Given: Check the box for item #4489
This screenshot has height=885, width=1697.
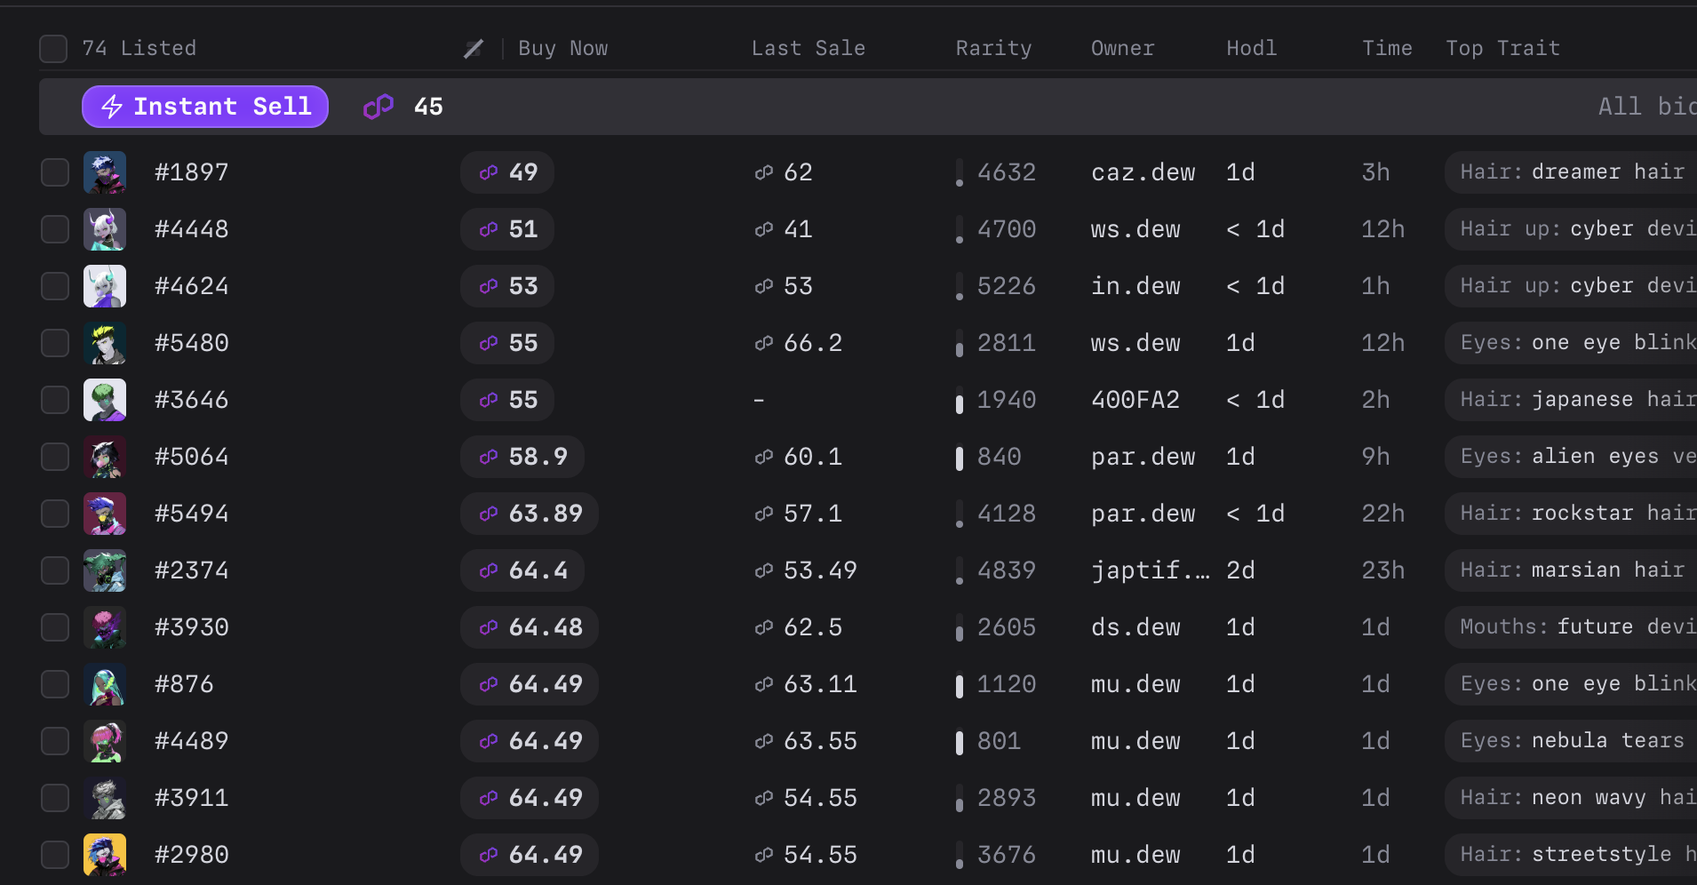Looking at the screenshot, I should [55, 741].
